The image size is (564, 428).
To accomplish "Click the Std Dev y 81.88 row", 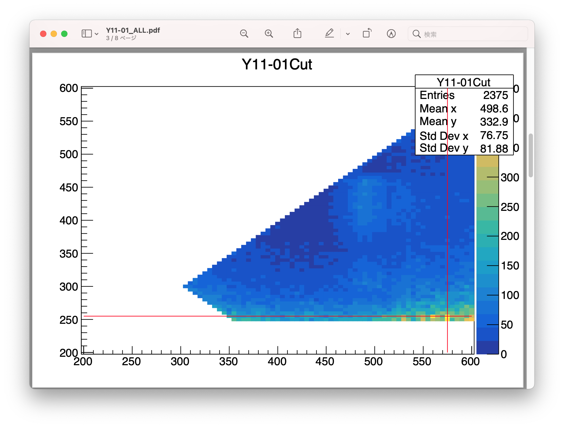I will pyautogui.click(x=464, y=148).
